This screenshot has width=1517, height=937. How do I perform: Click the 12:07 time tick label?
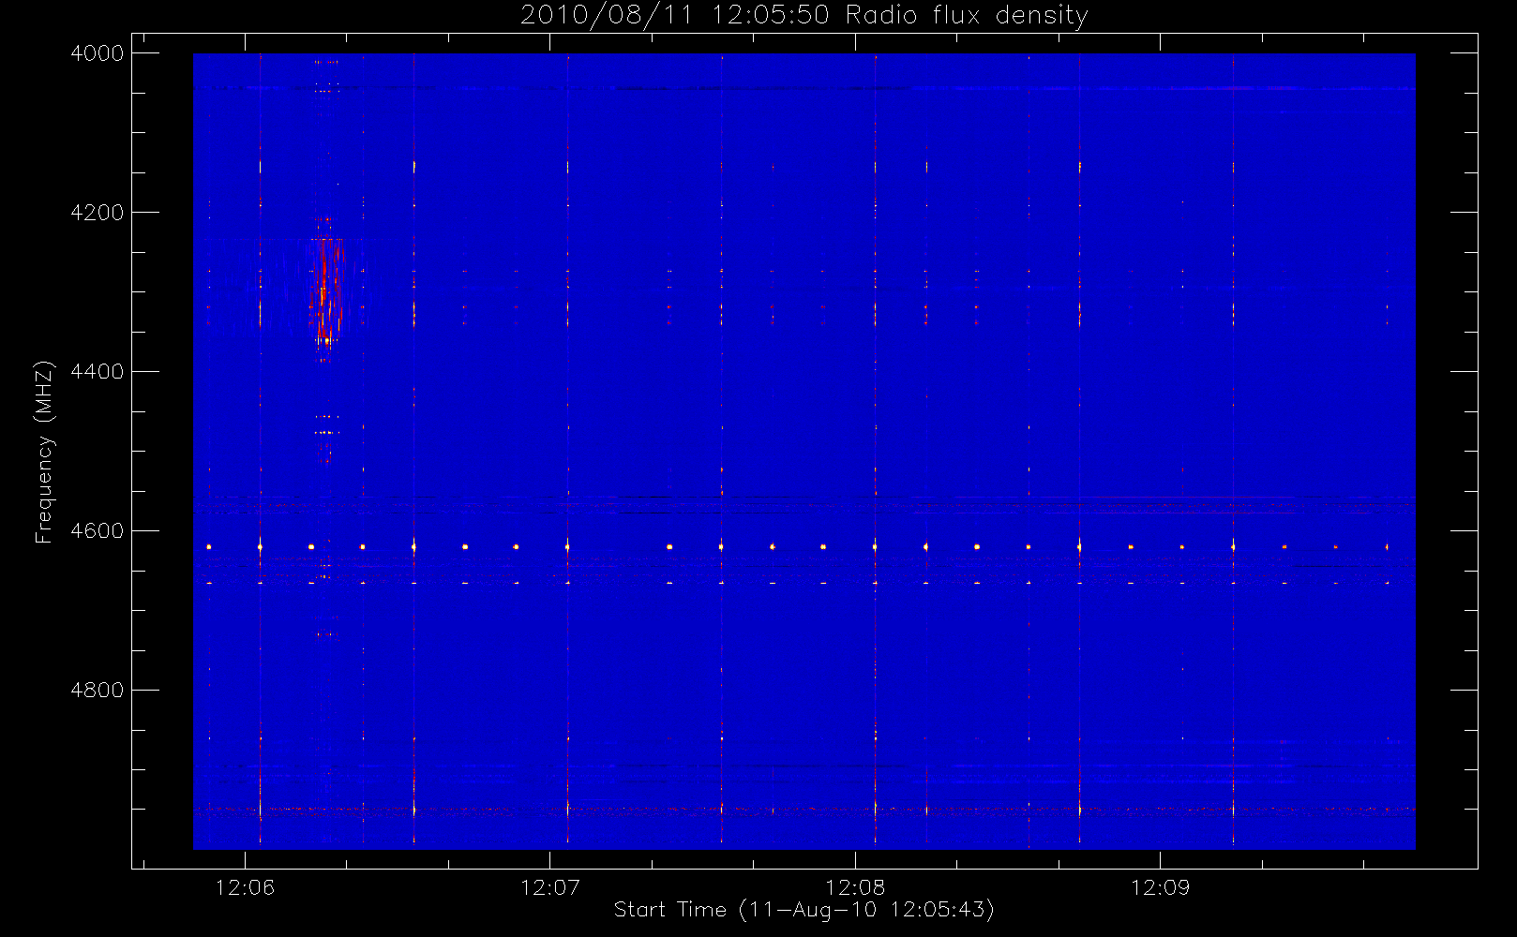click(550, 887)
